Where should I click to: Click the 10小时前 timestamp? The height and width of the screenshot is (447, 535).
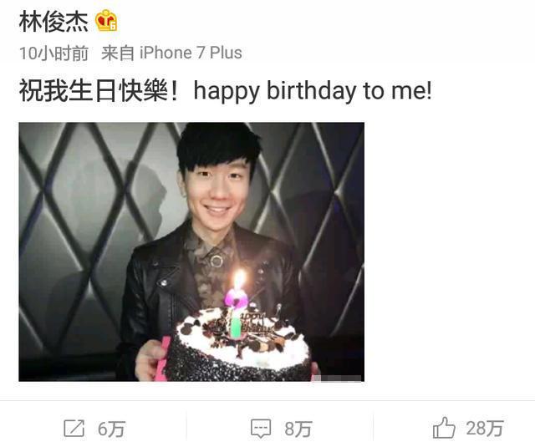tap(53, 53)
